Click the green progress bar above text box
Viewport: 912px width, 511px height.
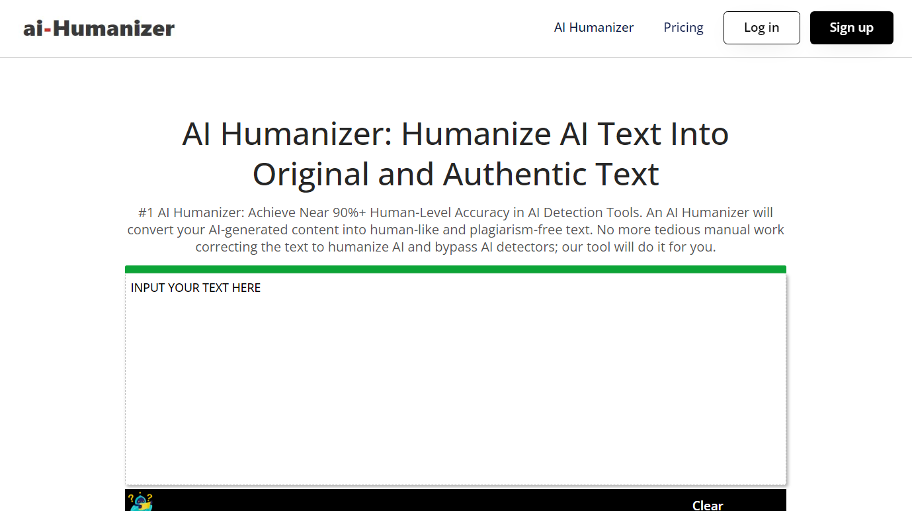456,269
